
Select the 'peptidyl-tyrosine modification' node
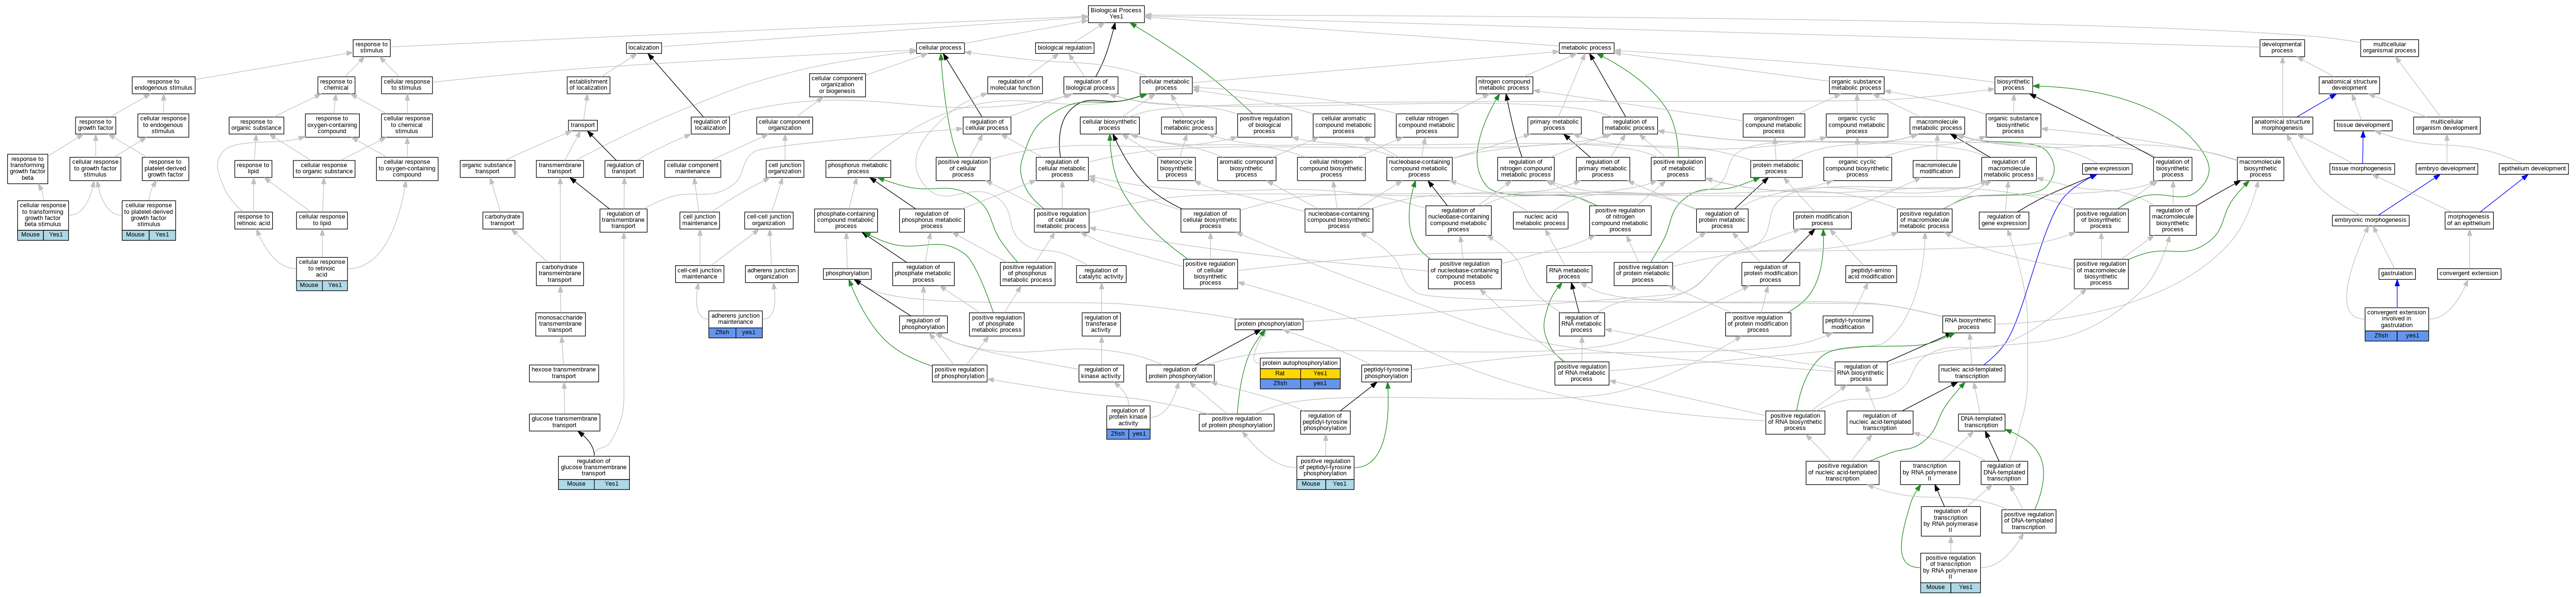(1847, 323)
